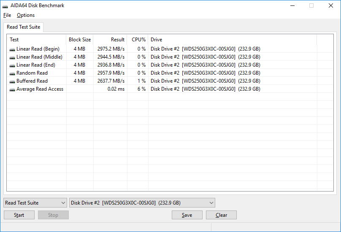Sort by the CPU% column header
Screen dimensions: 341x232
coord(138,40)
